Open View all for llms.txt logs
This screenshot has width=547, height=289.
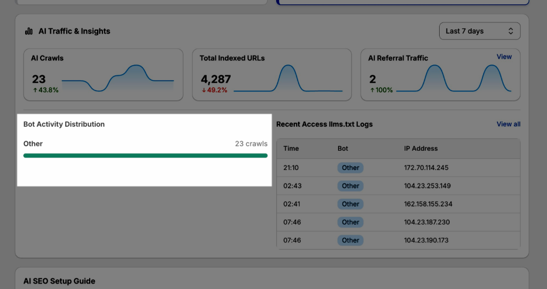pos(508,124)
